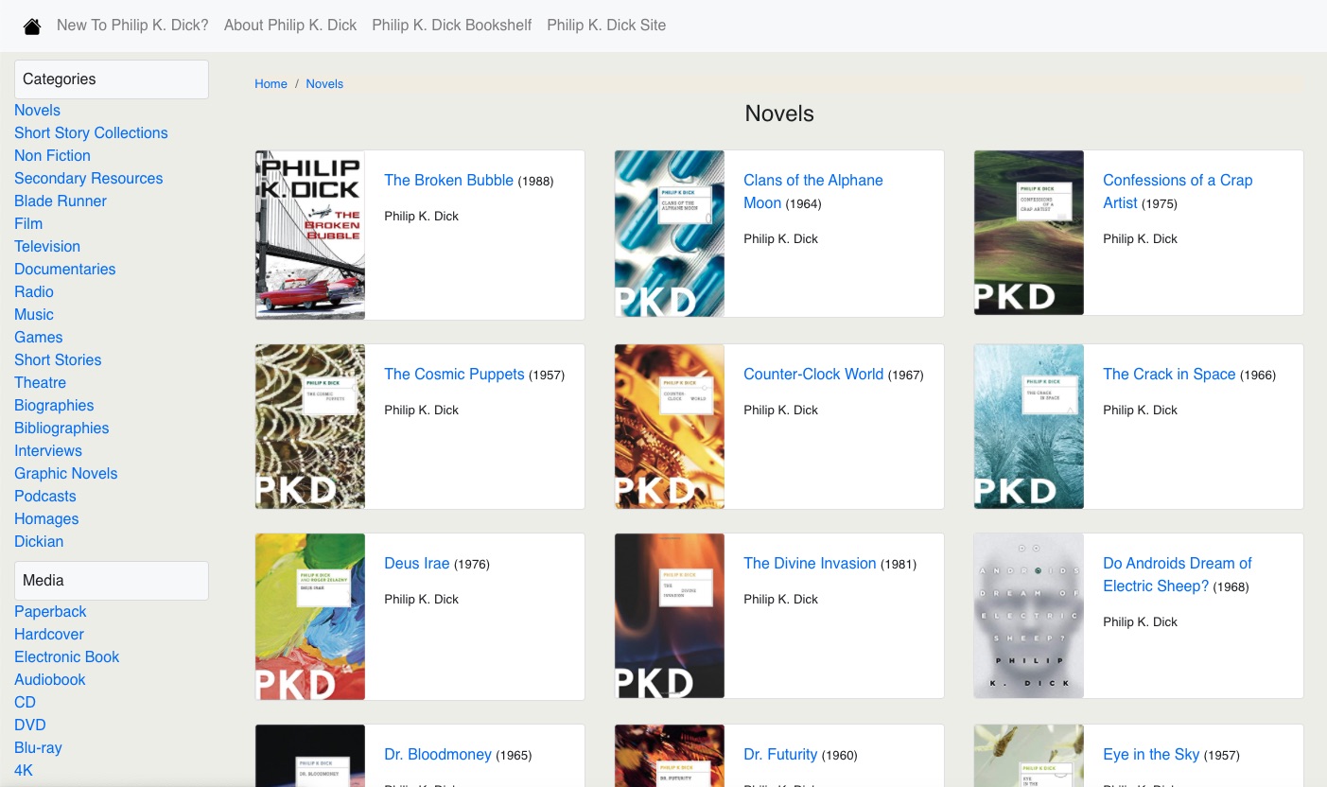The height and width of the screenshot is (787, 1327).
Task: Select "Blu-ray" in the Media section
Action: coord(38,747)
